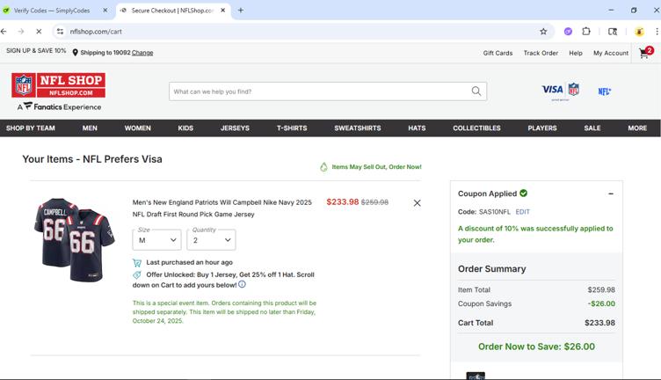Screen dimensions: 661x380
Task: Click the Gift Cards link
Action: (498, 53)
